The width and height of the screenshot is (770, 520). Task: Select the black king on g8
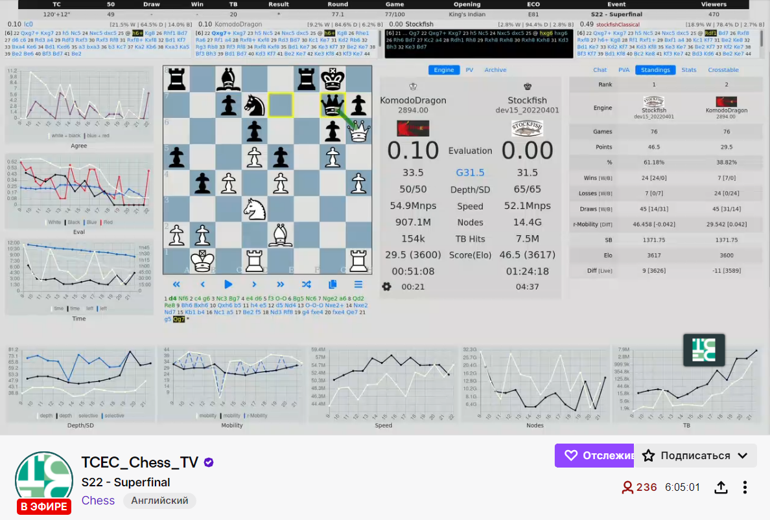pos(332,79)
